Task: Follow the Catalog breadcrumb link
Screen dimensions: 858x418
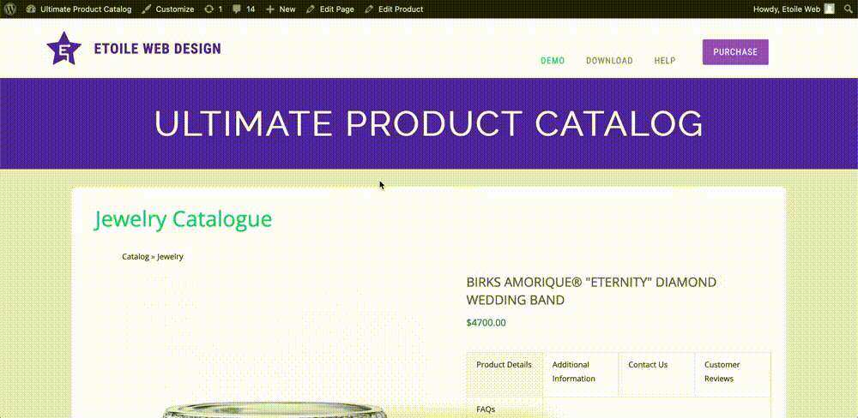Action: [x=136, y=256]
